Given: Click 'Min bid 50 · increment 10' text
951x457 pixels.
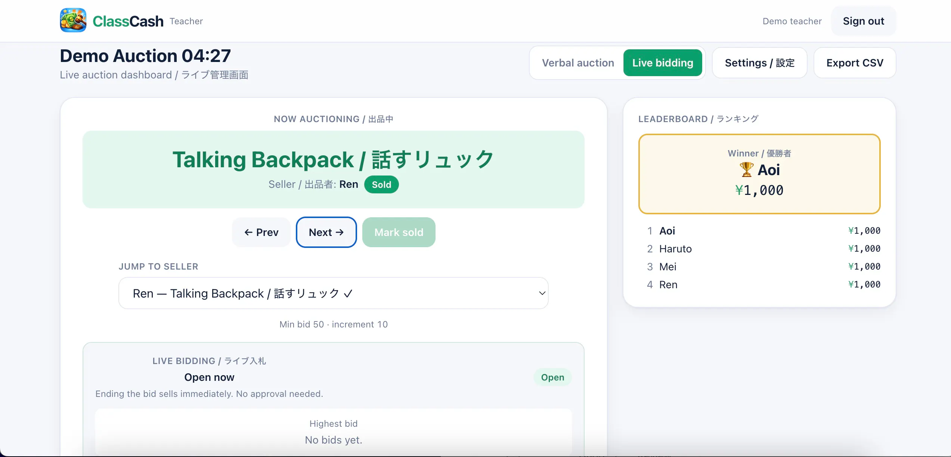Looking at the screenshot, I should (333, 324).
